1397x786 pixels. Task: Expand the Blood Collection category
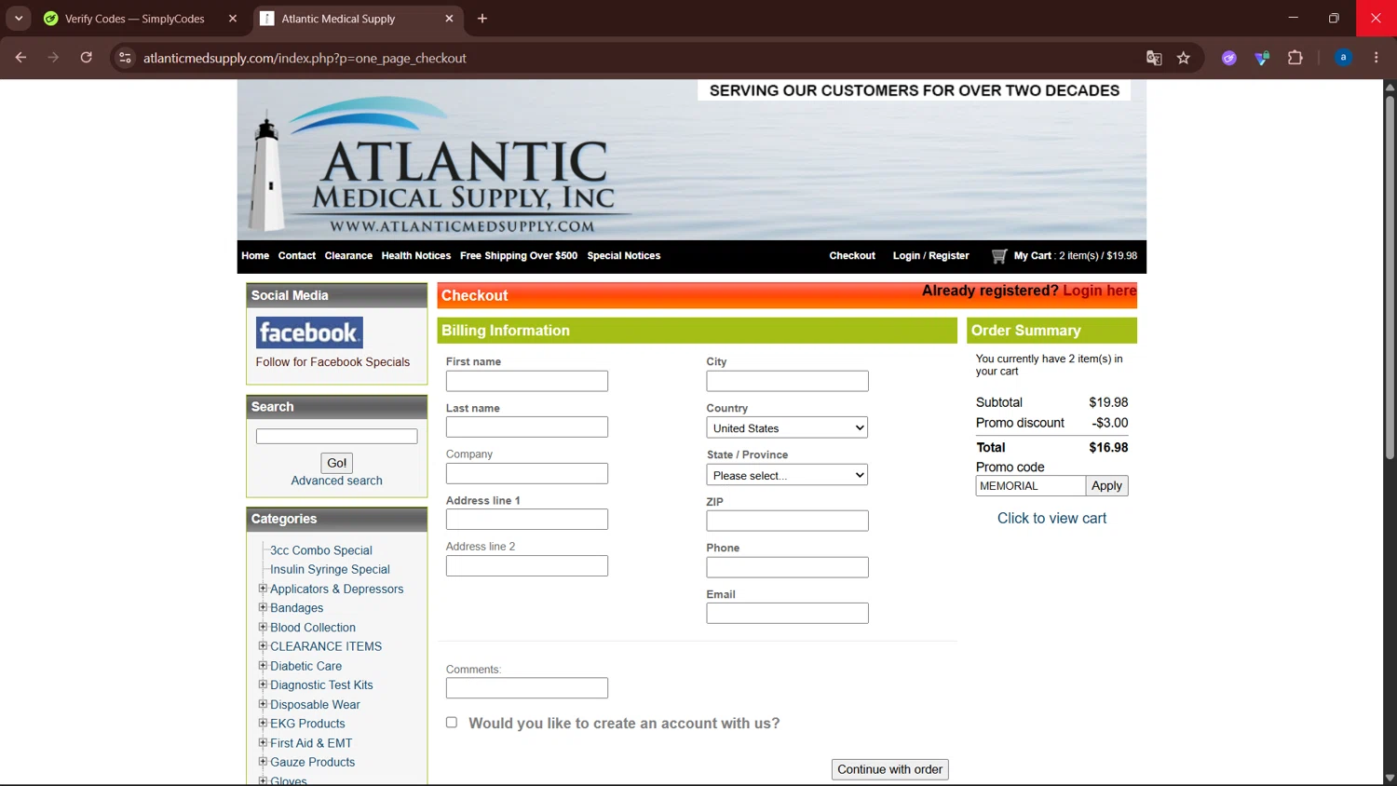click(263, 627)
